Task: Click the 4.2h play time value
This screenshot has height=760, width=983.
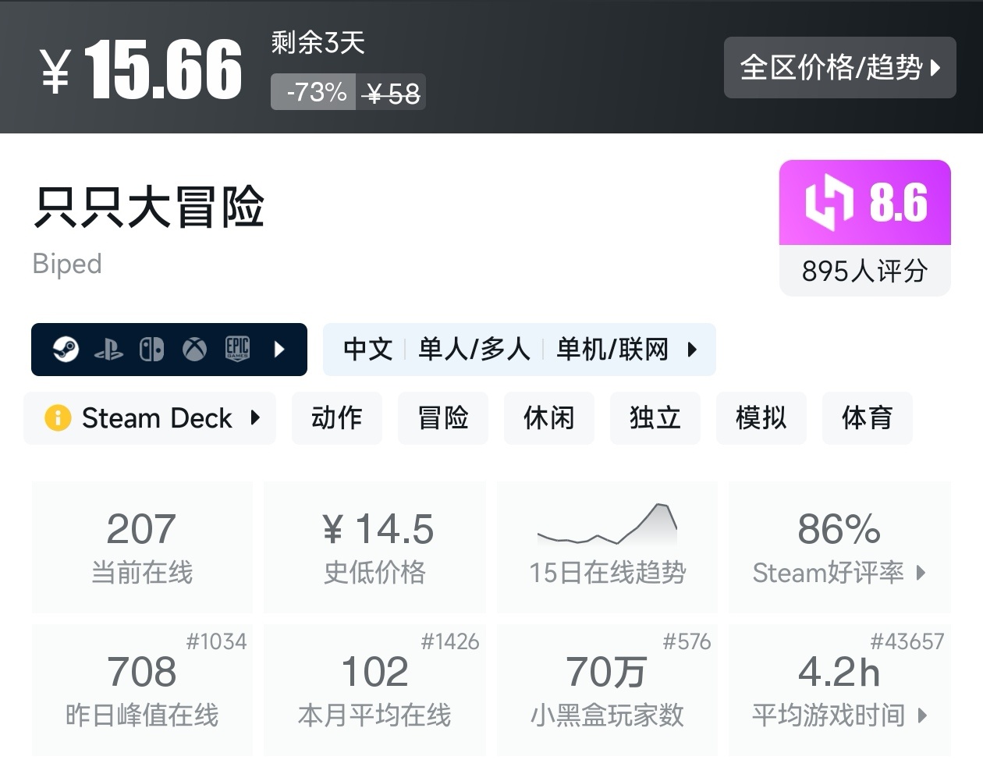Action: (839, 672)
